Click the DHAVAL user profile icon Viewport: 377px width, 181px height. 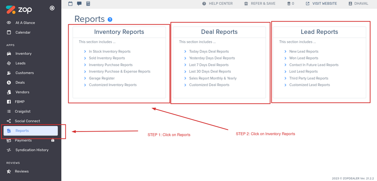point(350,4)
